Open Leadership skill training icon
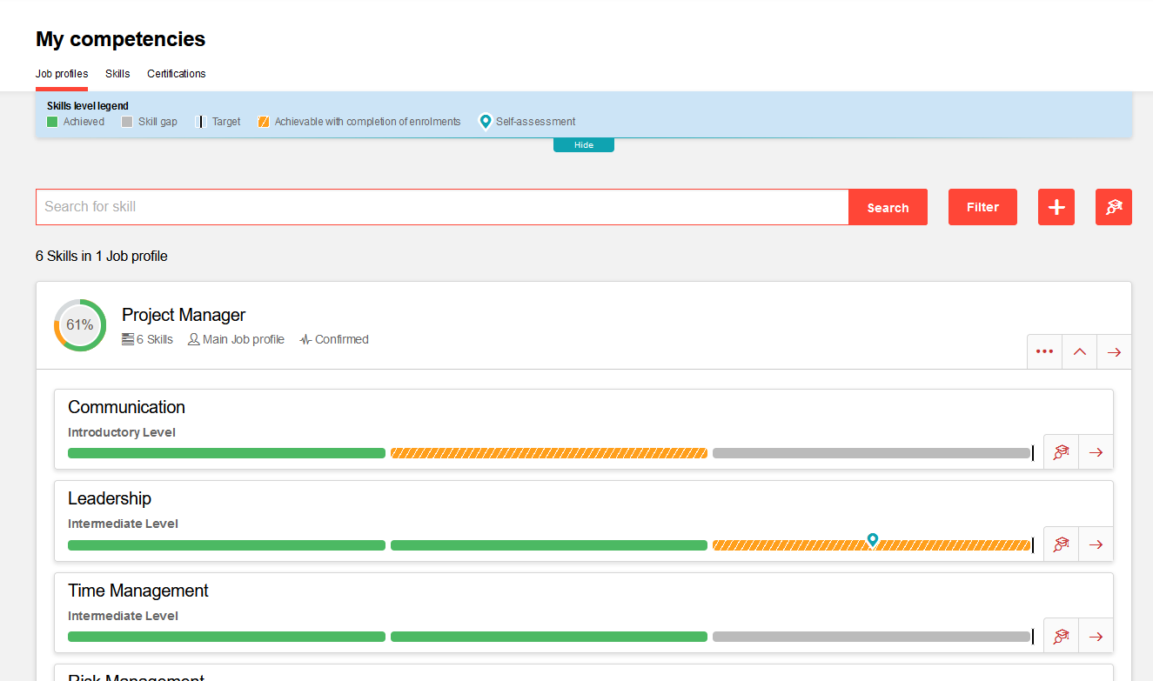Screen dimensions: 1153x681 click(1061, 544)
